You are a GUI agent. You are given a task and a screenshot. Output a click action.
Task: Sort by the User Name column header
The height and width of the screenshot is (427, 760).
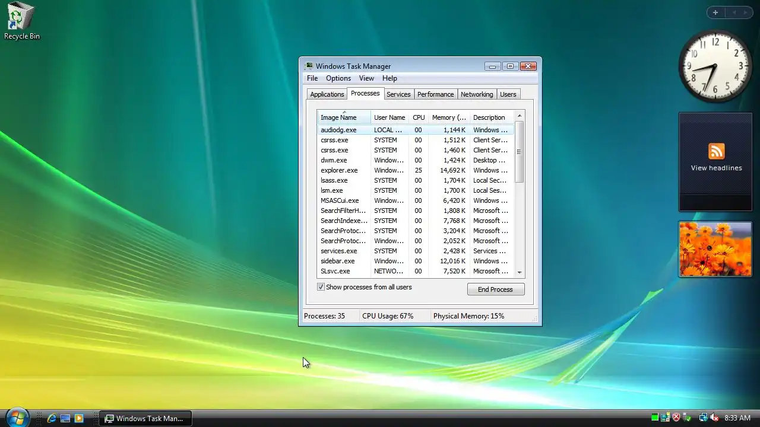coord(389,117)
